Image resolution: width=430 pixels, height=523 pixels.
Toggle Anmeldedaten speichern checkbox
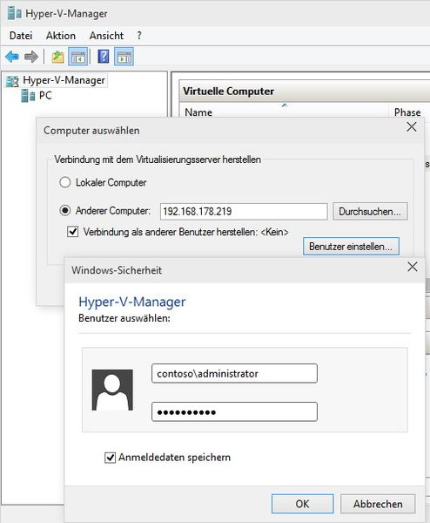(x=111, y=458)
